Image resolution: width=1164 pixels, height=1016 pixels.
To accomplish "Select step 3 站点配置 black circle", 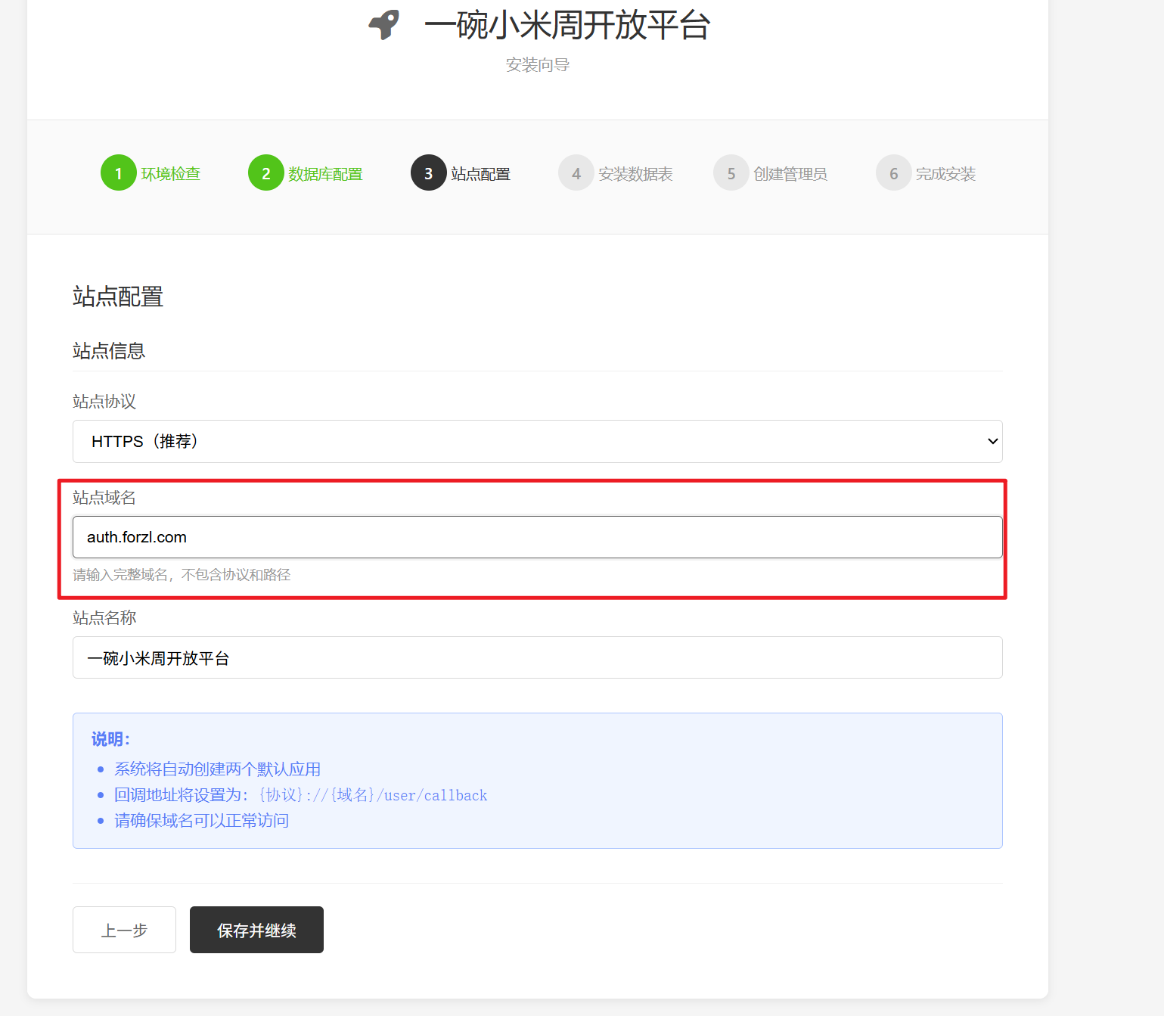I will click(x=428, y=172).
